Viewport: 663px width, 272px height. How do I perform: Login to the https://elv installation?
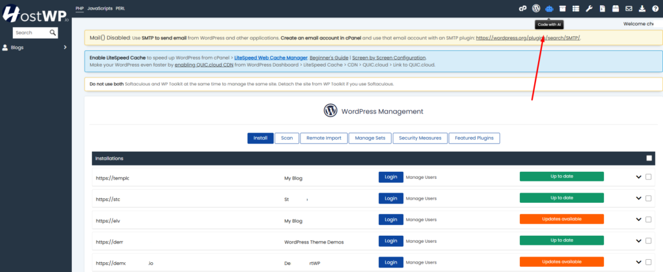pyautogui.click(x=390, y=219)
